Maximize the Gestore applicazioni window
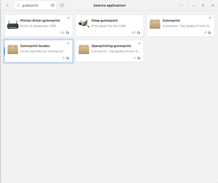 [203, 5]
